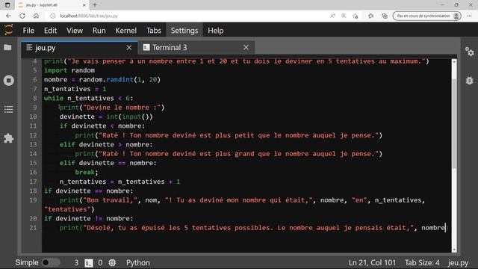Screen dimensions: 478x269
Task: Open the Extension Manager puzzle icon
Action: point(8,138)
